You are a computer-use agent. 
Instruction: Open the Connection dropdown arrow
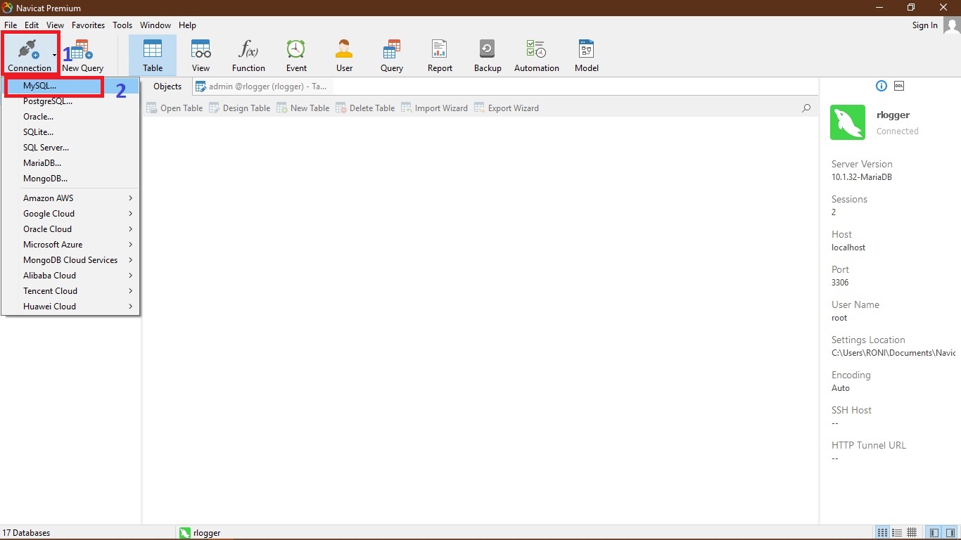coord(55,55)
